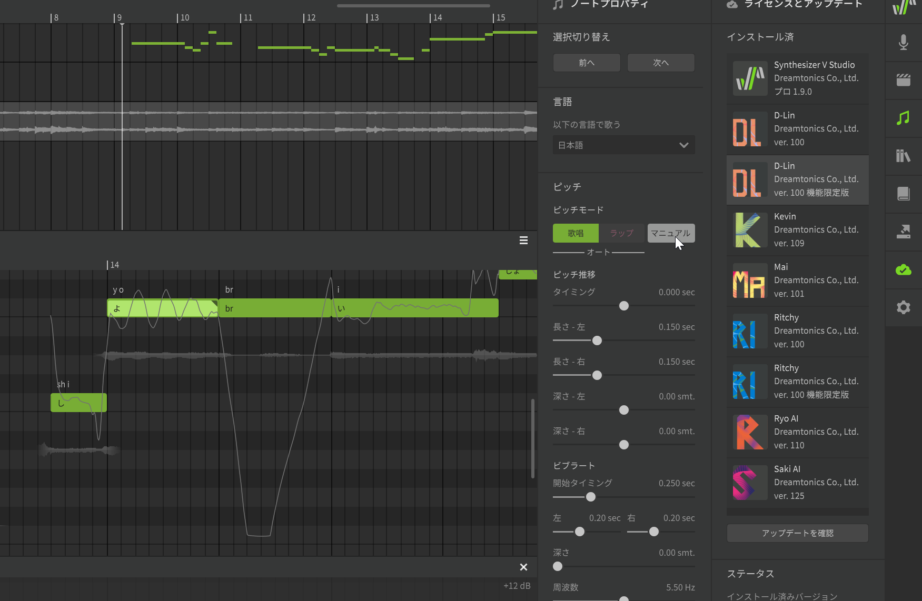This screenshot has width=922, height=601.
Task: Click the vibrato 開始タイミング slider
Action: point(624,497)
